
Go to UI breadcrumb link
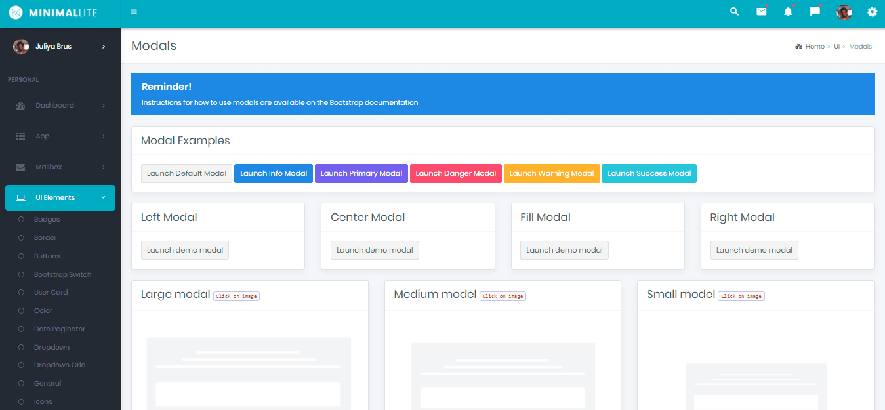[x=837, y=47]
